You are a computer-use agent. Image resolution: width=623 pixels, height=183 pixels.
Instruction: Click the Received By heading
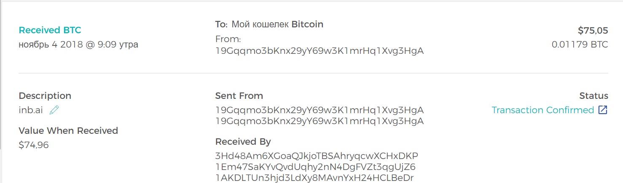243,142
